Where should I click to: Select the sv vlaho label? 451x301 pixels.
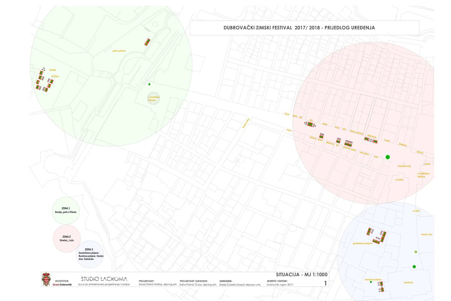coord(399,180)
